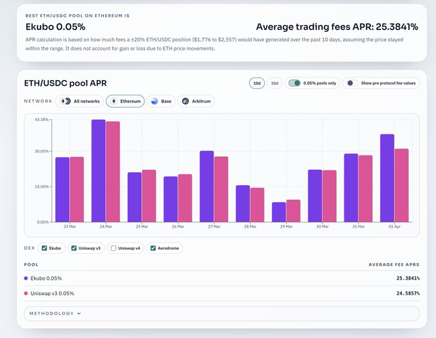Click the pink Uniswap v3 0.05% legend dot
Viewport: 436px width, 338px height.
(26, 293)
